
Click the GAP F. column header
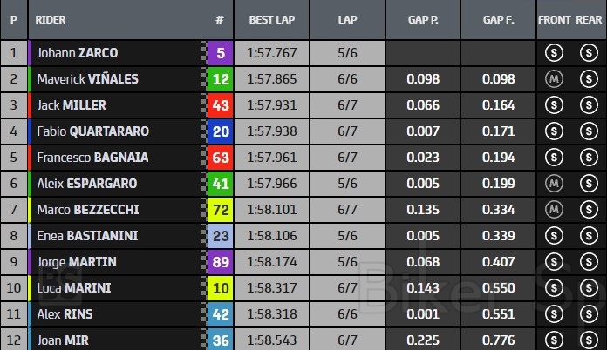501,19
